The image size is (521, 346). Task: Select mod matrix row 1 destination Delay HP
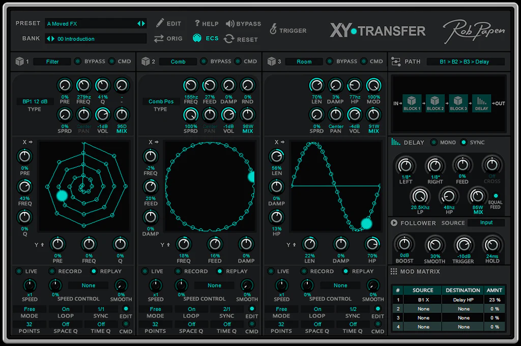[x=463, y=300]
